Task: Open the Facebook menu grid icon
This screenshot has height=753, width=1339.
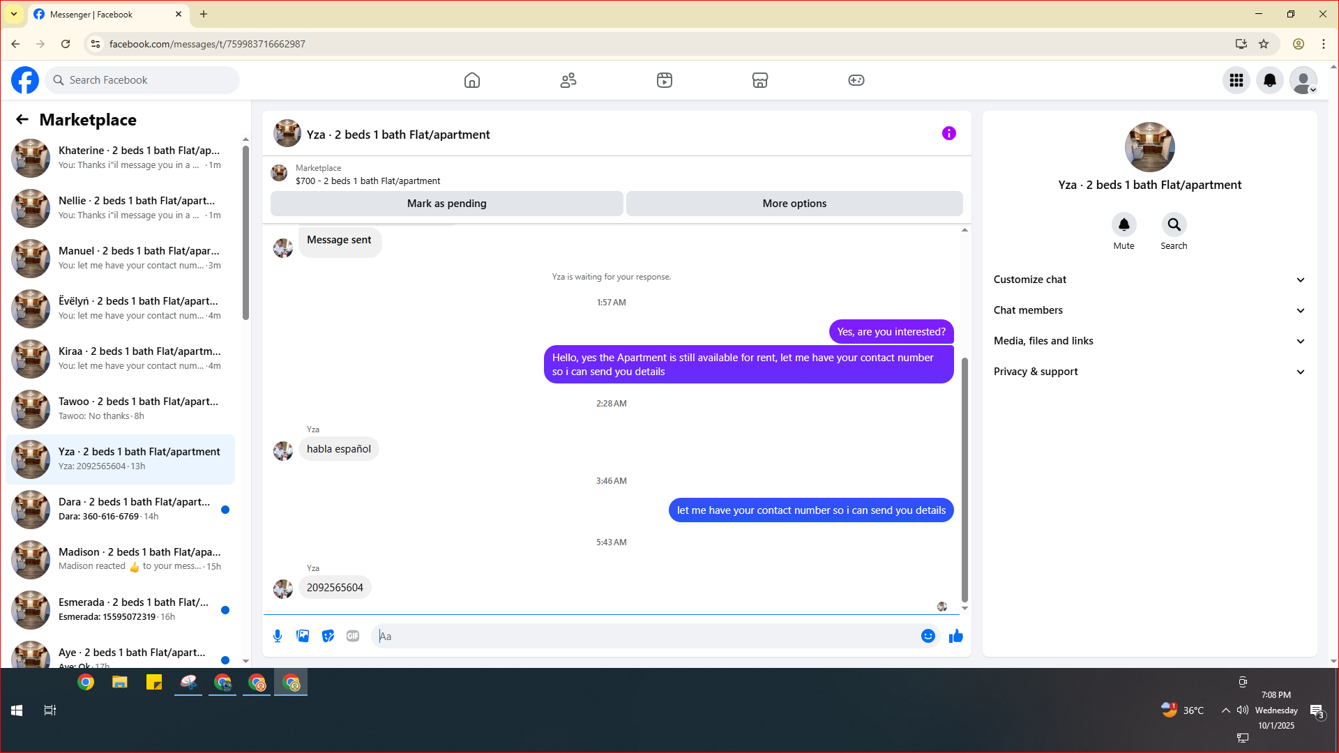Action: click(x=1236, y=80)
